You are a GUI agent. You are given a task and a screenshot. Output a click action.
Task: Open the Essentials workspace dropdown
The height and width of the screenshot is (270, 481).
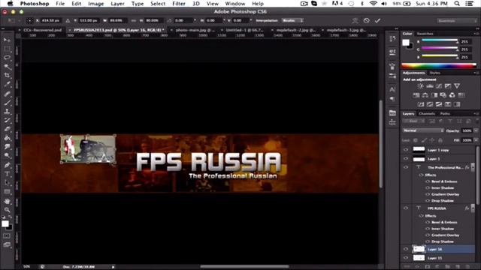coord(457,20)
